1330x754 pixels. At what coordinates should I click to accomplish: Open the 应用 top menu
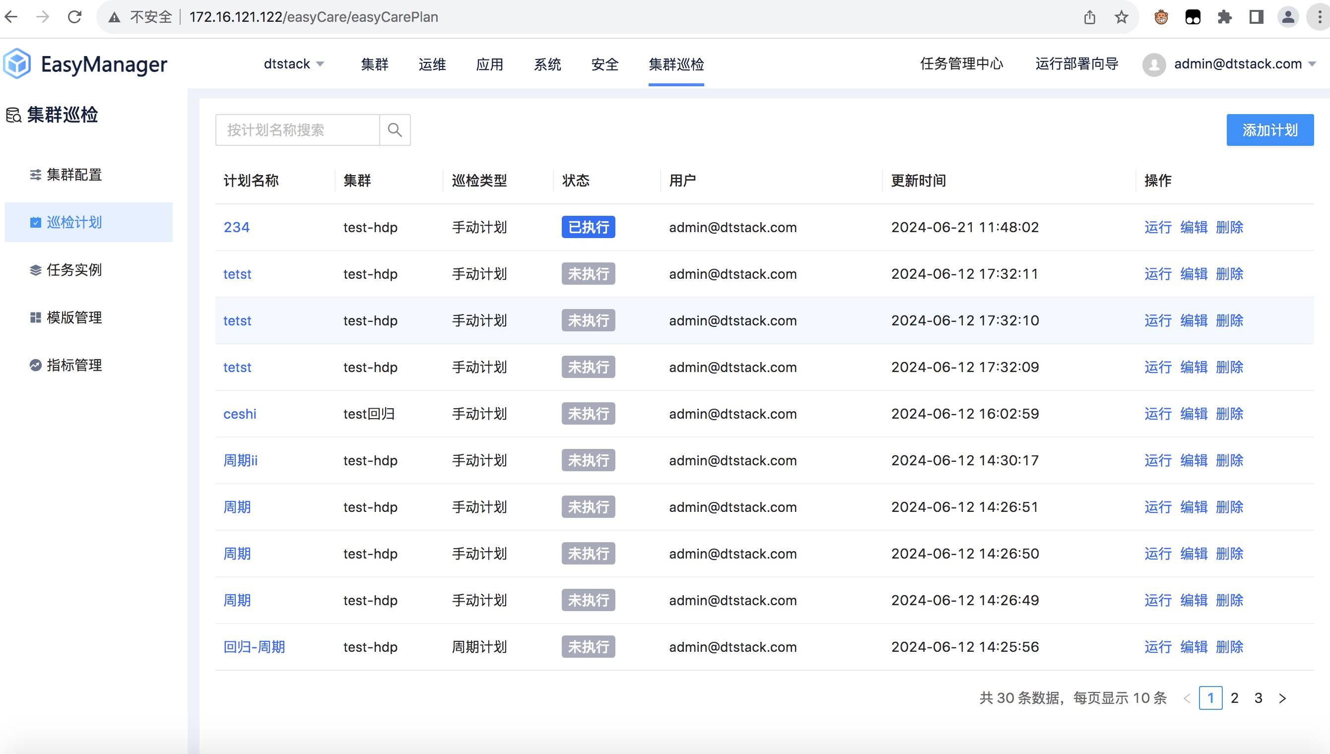tap(489, 64)
